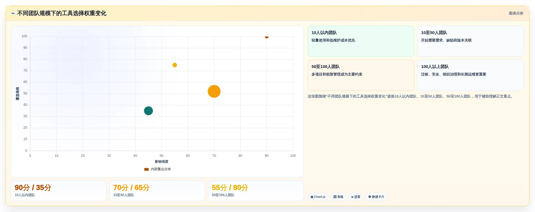The height and width of the screenshot is (212, 535).
Task: Click the 图表分析 label
Action: [x=516, y=13]
